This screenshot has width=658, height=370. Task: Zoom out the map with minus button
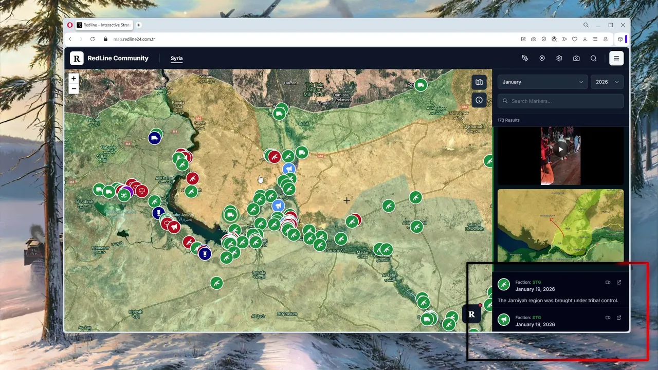click(x=74, y=88)
